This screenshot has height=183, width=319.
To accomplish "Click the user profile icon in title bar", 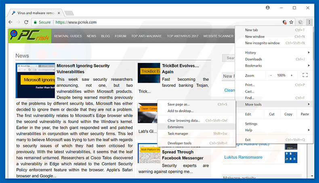I will [268, 8].
